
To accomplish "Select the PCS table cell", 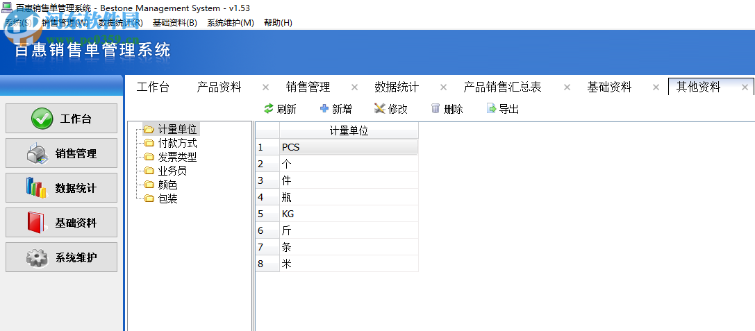I will [349, 147].
